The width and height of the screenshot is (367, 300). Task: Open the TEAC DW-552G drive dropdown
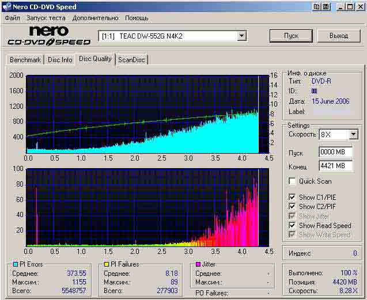point(241,36)
